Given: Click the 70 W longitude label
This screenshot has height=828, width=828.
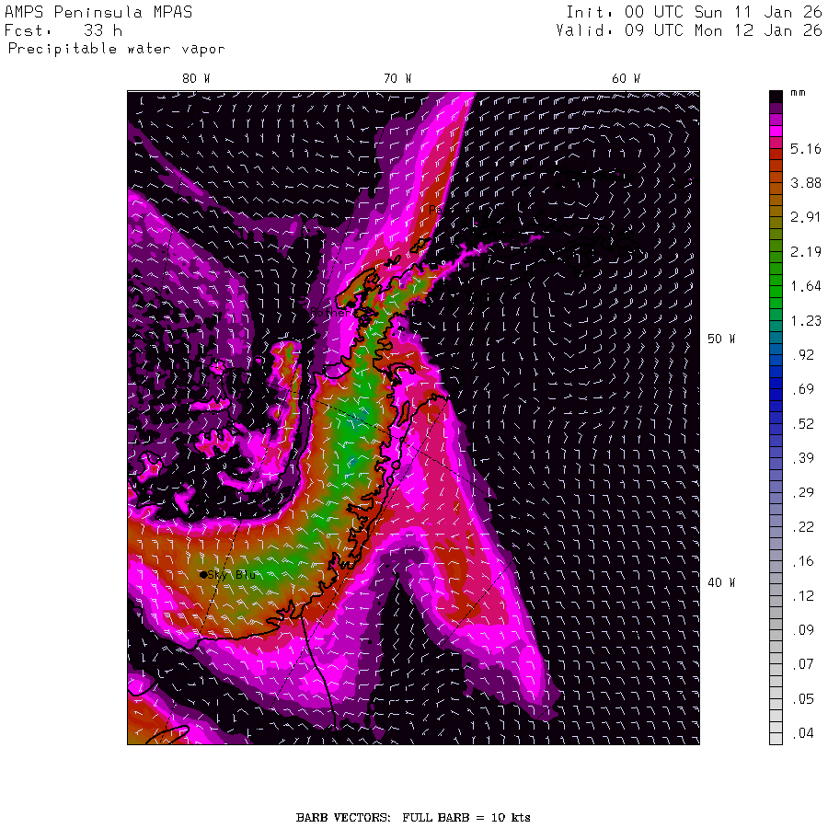Looking at the screenshot, I should tap(397, 79).
